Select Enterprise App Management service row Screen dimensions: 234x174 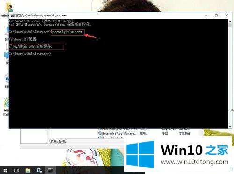click(x=144, y=134)
